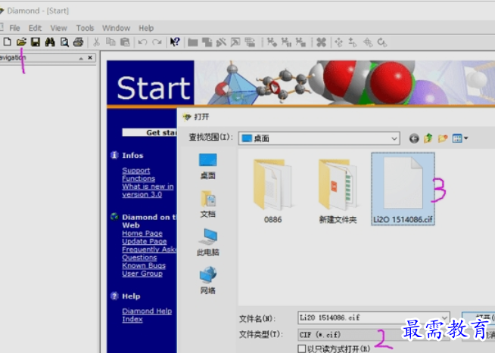The height and width of the screenshot is (353, 495).
Task: Open the Support link
Action: point(136,171)
